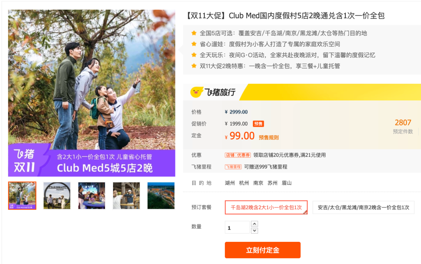The image size is (421, 264).
Task: Decrease quantity with the down arrow
Action: pos(255,231)
